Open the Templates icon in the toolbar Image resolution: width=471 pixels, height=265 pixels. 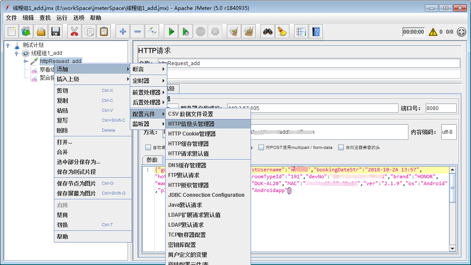click(x=26, y=32)
